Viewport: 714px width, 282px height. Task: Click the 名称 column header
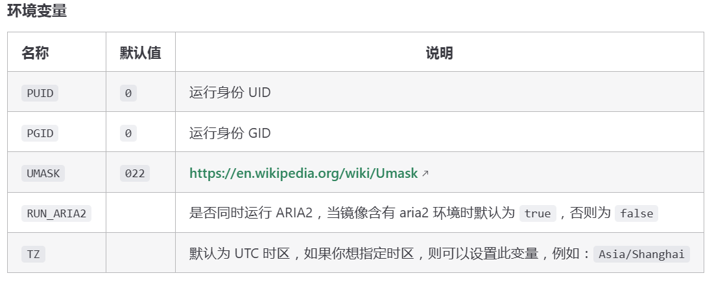[x=35, y=52]
